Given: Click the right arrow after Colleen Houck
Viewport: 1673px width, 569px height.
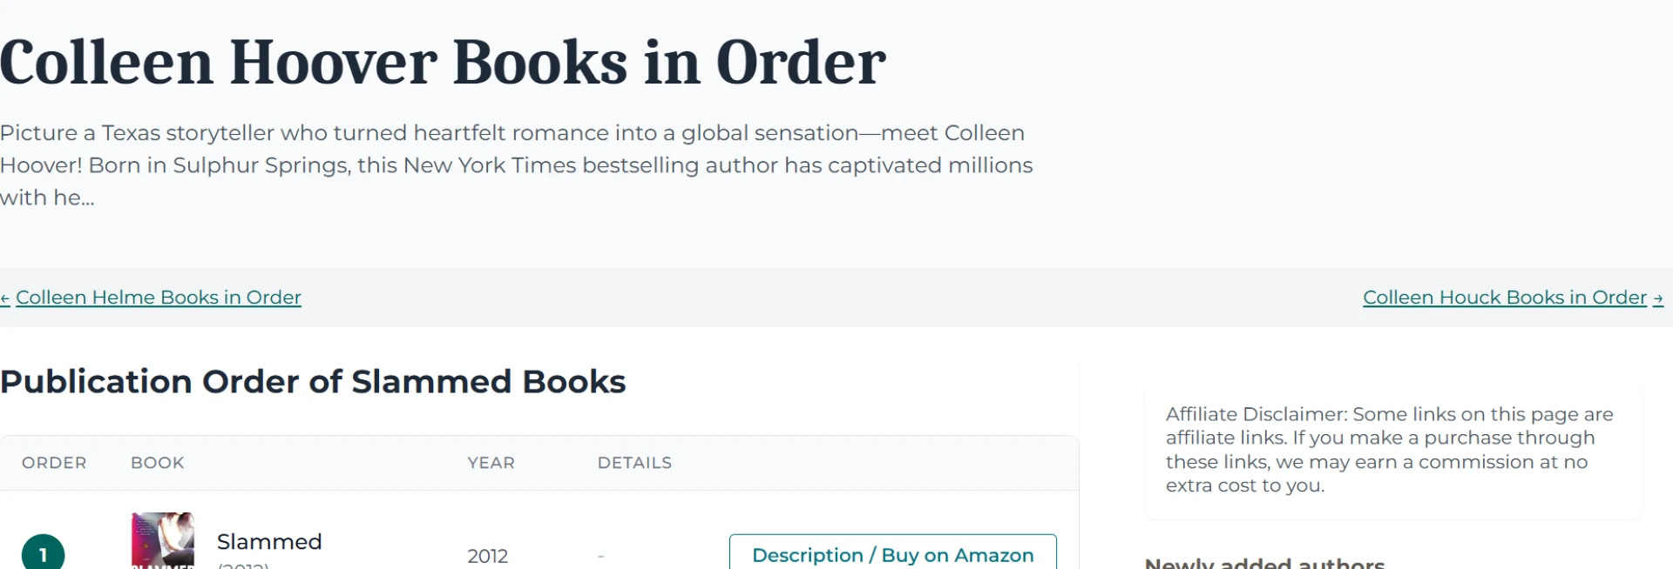Looking at the screenshot, I should pos(1657,298).
